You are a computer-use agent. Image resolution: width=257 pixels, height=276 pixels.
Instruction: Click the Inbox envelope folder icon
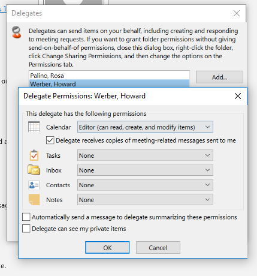(x=34, y=170)
